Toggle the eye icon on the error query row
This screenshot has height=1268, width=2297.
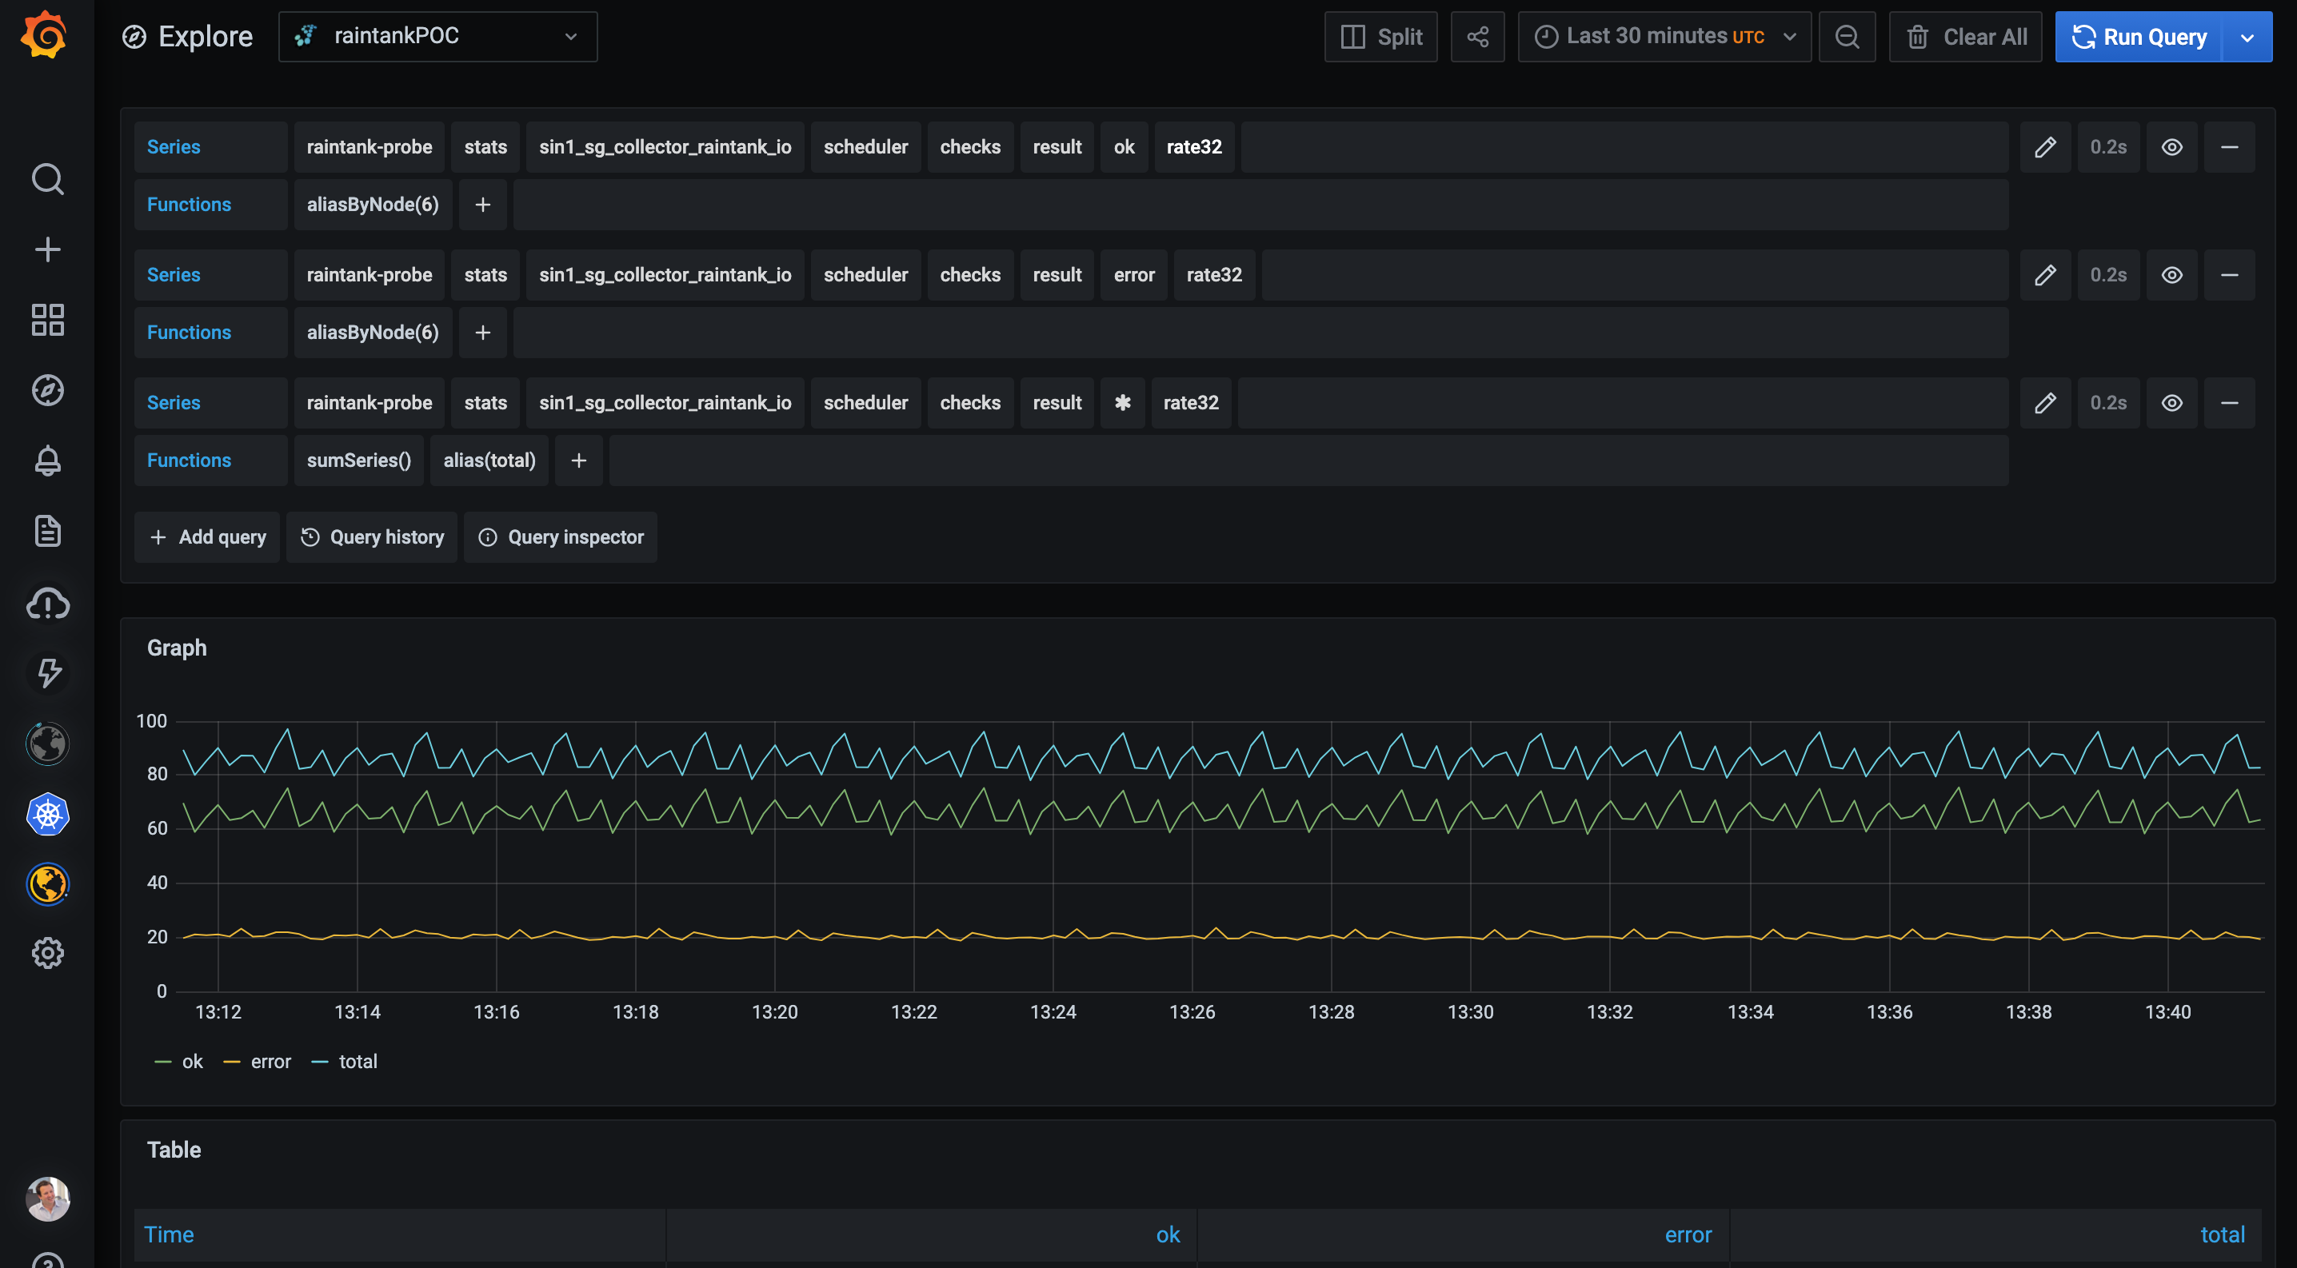2171,274
